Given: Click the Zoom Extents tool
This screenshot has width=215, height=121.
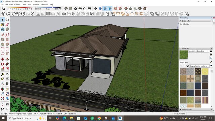Looking at the screenshot, I should point(3,98).
